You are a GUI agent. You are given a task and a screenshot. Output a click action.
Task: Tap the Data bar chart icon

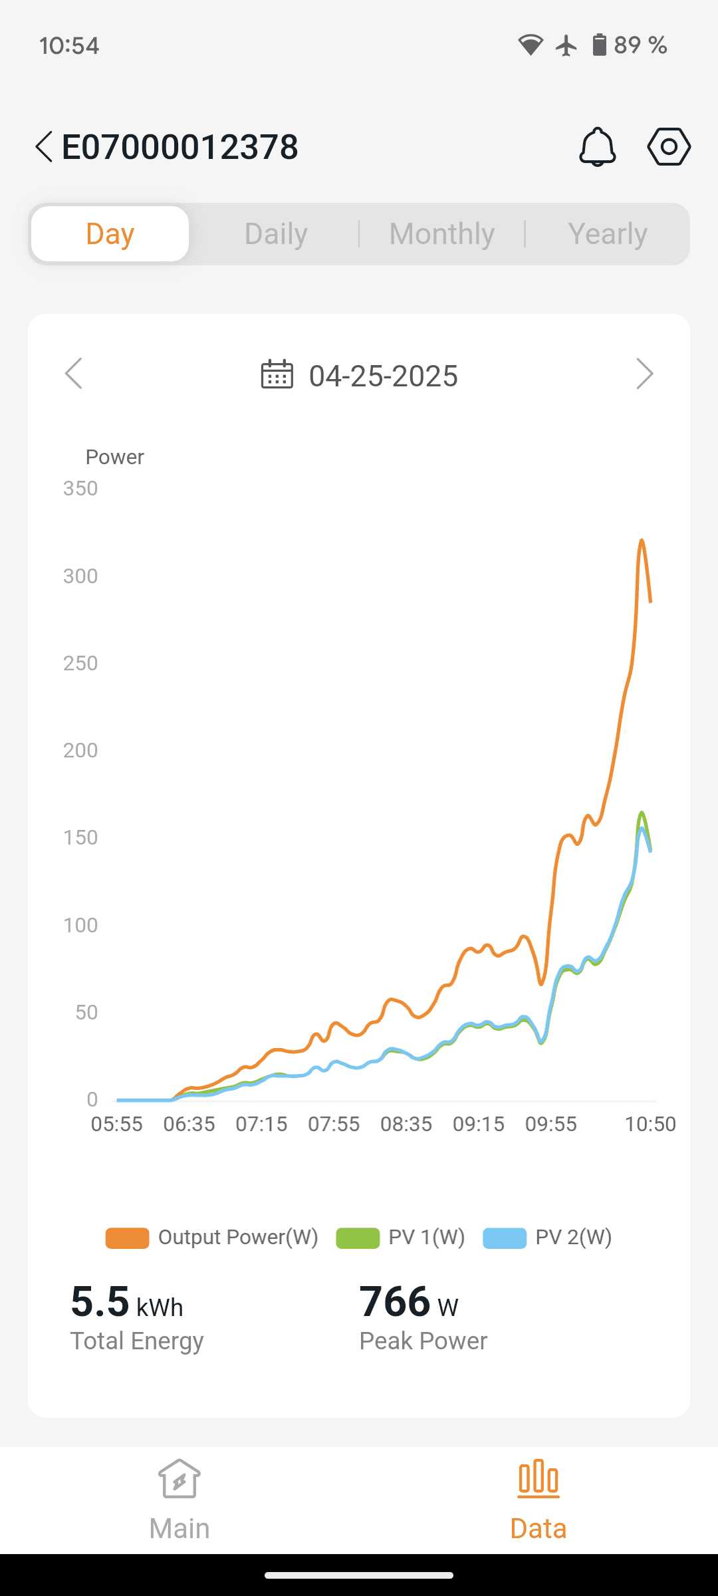[538, 1479]
